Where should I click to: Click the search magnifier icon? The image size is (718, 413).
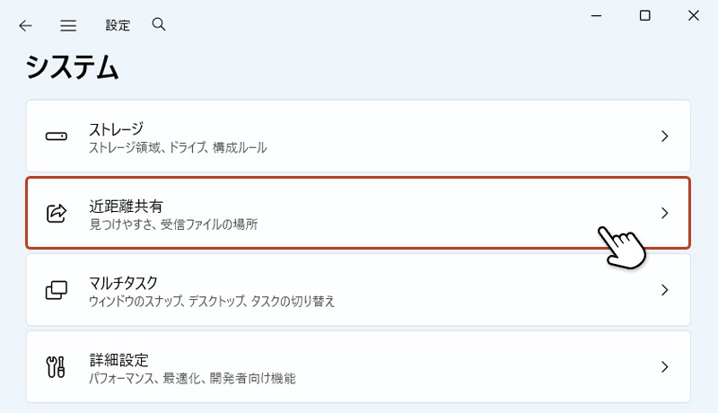159,24
